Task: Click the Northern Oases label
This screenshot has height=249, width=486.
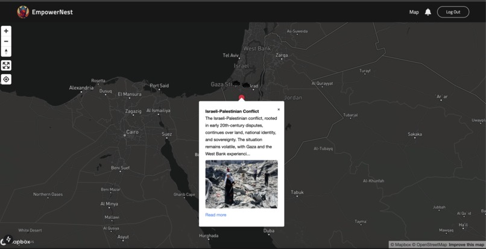Action: (48, 194)
